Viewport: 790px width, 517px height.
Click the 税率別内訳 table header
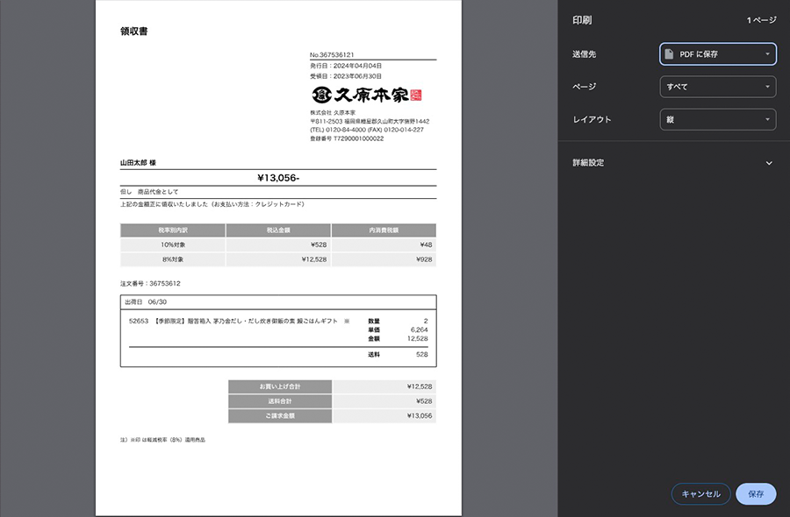pyautogui.click(x=172, y=230)
